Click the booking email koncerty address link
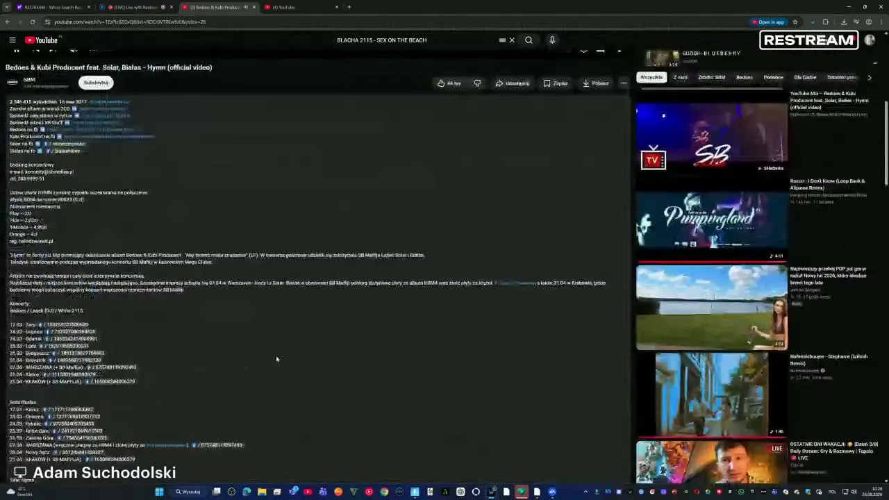This screenshot has height=500, width=889. tap(49, 172)
